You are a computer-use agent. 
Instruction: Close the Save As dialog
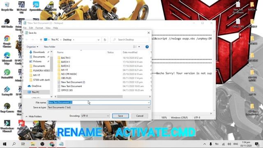[x=148, y=33]
